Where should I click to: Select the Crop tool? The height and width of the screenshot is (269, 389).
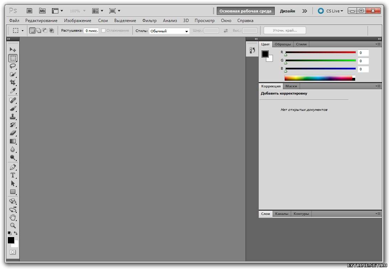point(13,82)
